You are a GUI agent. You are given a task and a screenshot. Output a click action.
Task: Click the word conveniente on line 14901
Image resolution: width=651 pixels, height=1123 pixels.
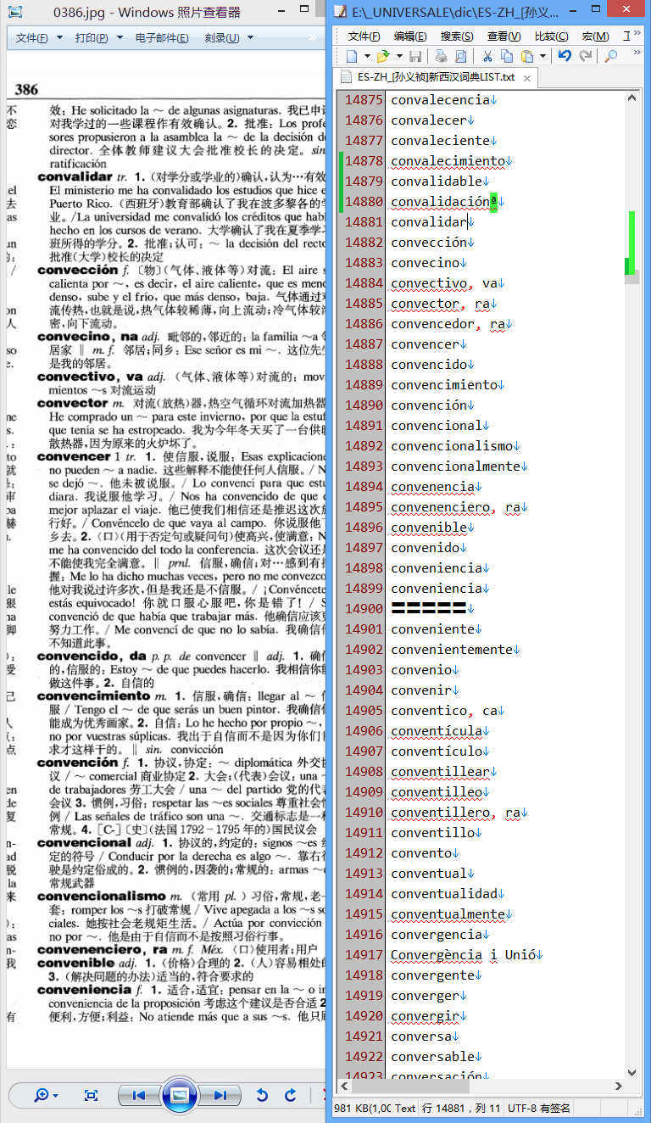point(432,629)
